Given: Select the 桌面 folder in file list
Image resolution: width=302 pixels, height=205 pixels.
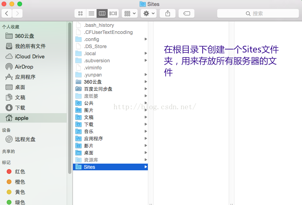Looking at the screenshot, I should pos(110,153).
